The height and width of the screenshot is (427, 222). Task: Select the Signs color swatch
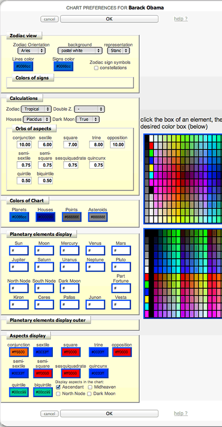(x=64, y=66)
